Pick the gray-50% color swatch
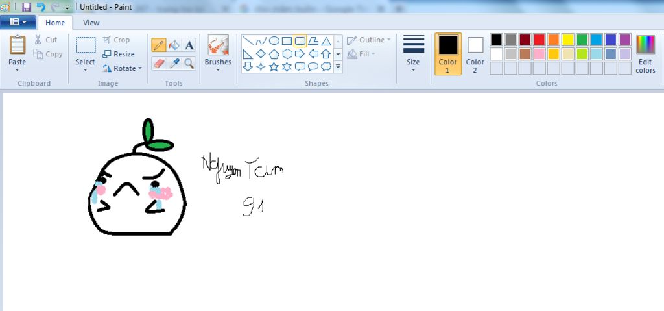Image resolution: width=664 pixels, height=311 pixels. [x=511, y=40]
